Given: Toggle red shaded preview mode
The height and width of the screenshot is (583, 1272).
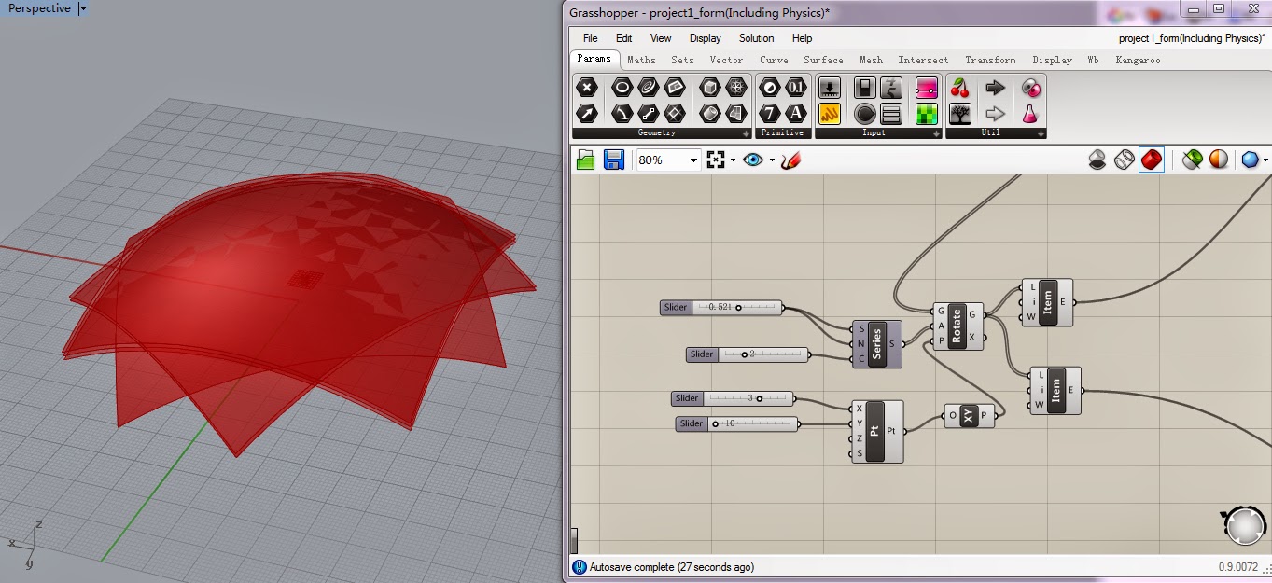Looking at the screenshot, I should (x=1152, y=160).
